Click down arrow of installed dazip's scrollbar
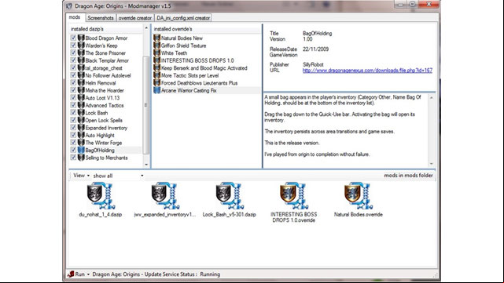The width and height of the screenshot is (504, 283). coord(146,165)
